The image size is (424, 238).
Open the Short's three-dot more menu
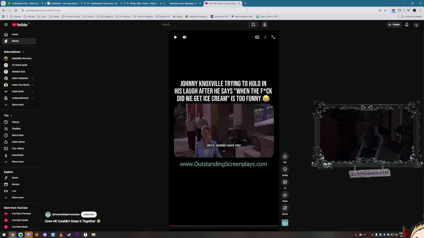[x=265, y=37]
